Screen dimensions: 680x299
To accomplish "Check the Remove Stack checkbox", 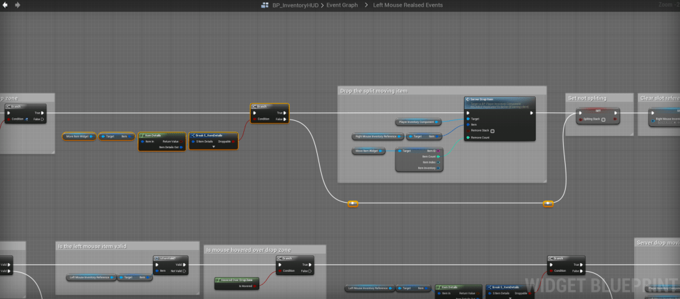I will click(492, 131).
